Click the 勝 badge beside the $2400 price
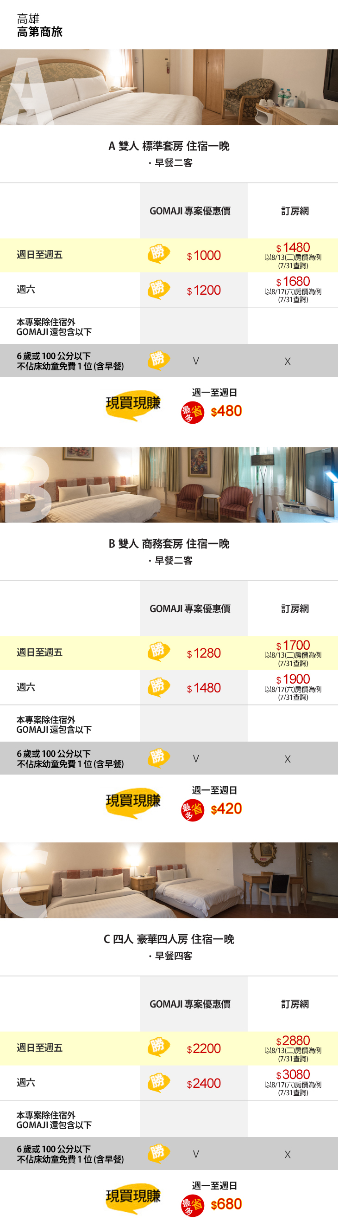This screenshot has width=338, height=1228. [158, 1082]
